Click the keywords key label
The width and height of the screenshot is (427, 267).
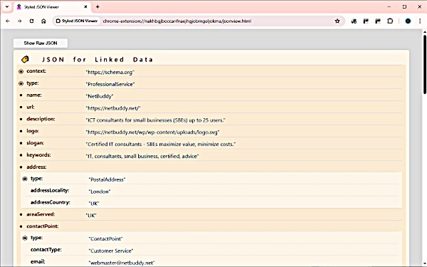39,155
